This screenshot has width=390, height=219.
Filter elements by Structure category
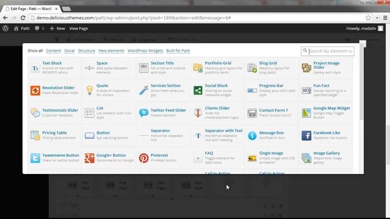coord(87,50)
